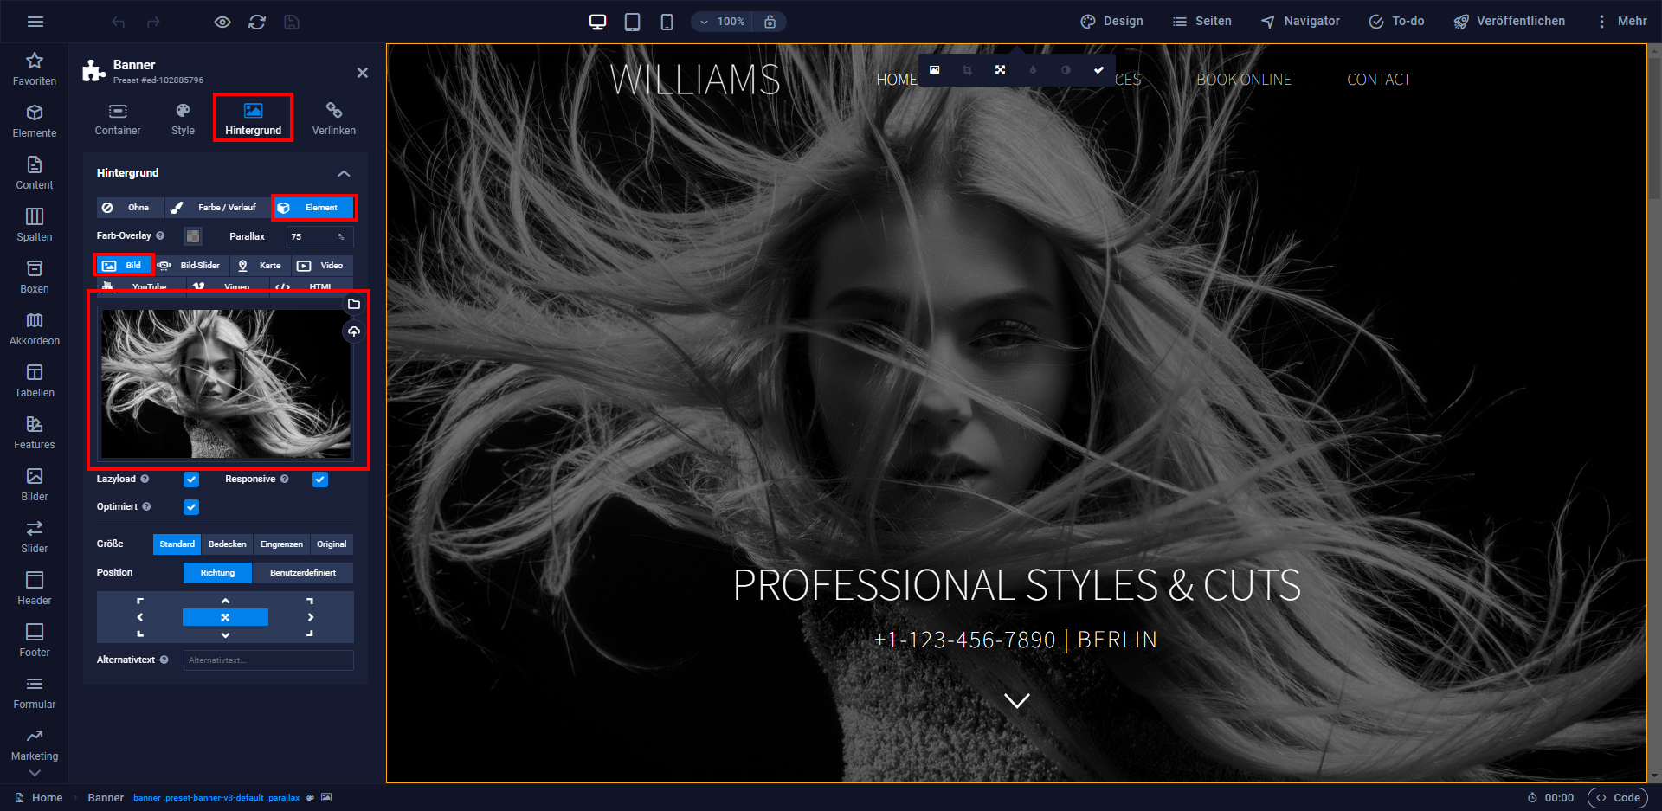Open the Mehr overflow menu

pos(1621,22)
